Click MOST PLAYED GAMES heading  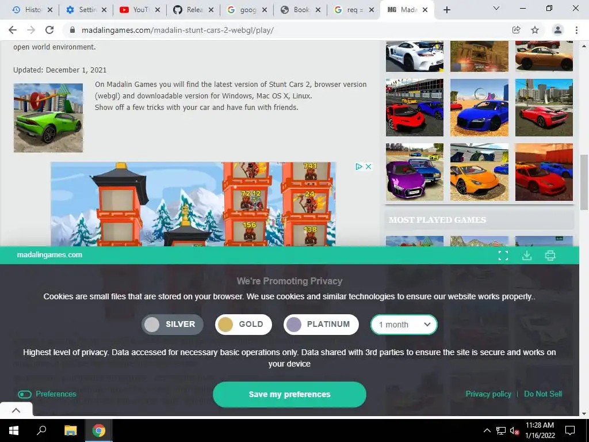pyautogui.click(x=437, y=220)
